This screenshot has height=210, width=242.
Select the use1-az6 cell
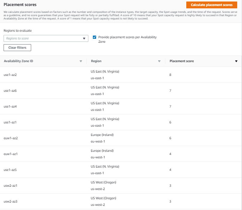pyautogui.click(x=10, y=91)
